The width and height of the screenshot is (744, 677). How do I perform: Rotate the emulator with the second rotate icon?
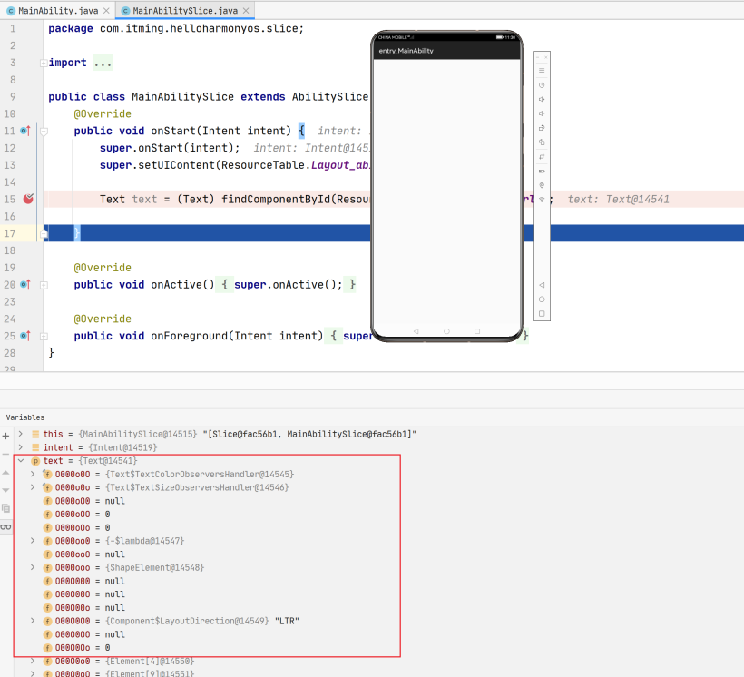[x=542, y=142]
